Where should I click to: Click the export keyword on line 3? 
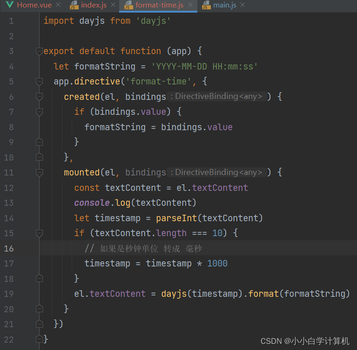click(x=59, y=51)
